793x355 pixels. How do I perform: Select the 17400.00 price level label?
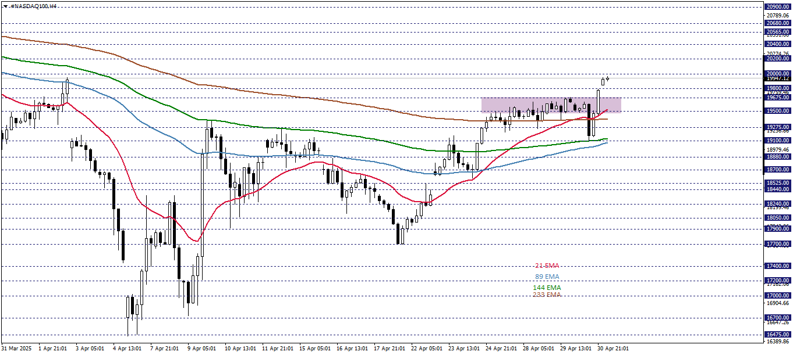[x=778, y=266]
